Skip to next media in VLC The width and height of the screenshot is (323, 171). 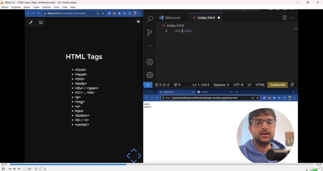(19, 169)
